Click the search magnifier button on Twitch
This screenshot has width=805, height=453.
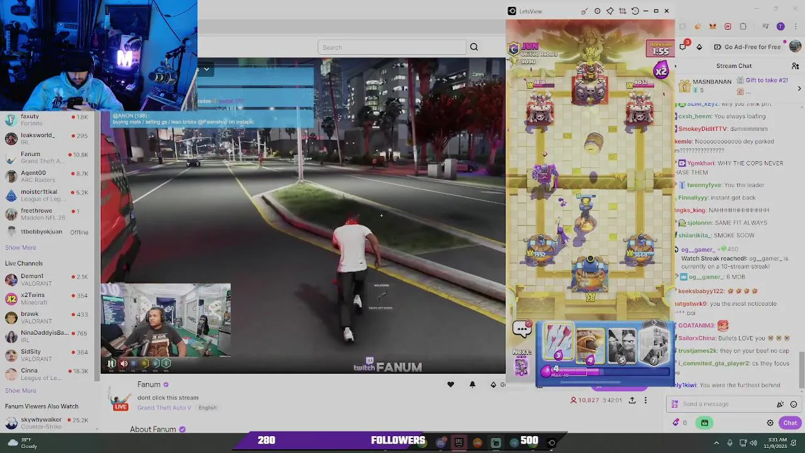(474, 47)
